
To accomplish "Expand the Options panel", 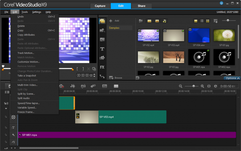I will coord(232,78).
